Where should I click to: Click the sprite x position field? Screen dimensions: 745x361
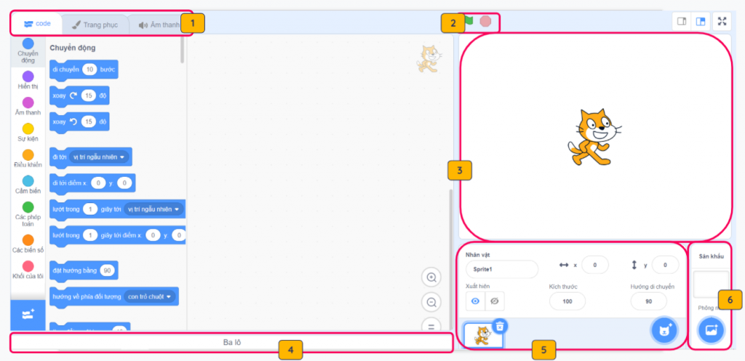coord(595,265)
